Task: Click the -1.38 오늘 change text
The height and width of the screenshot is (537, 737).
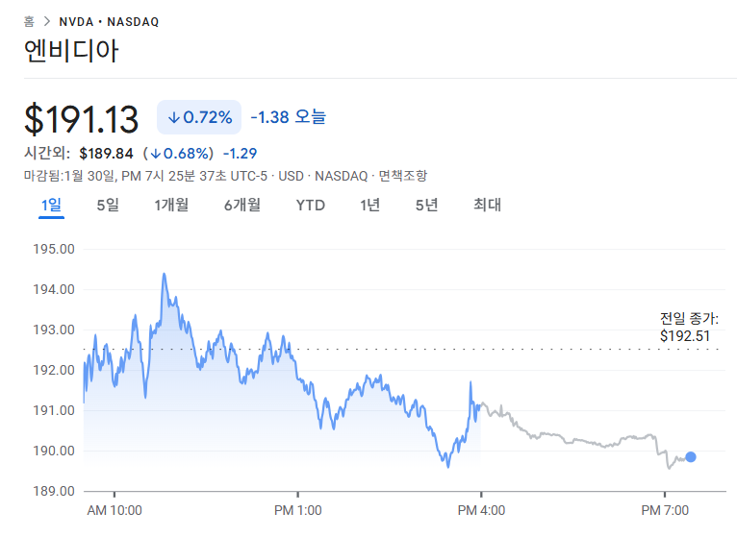Action: [x=289, y=117]
